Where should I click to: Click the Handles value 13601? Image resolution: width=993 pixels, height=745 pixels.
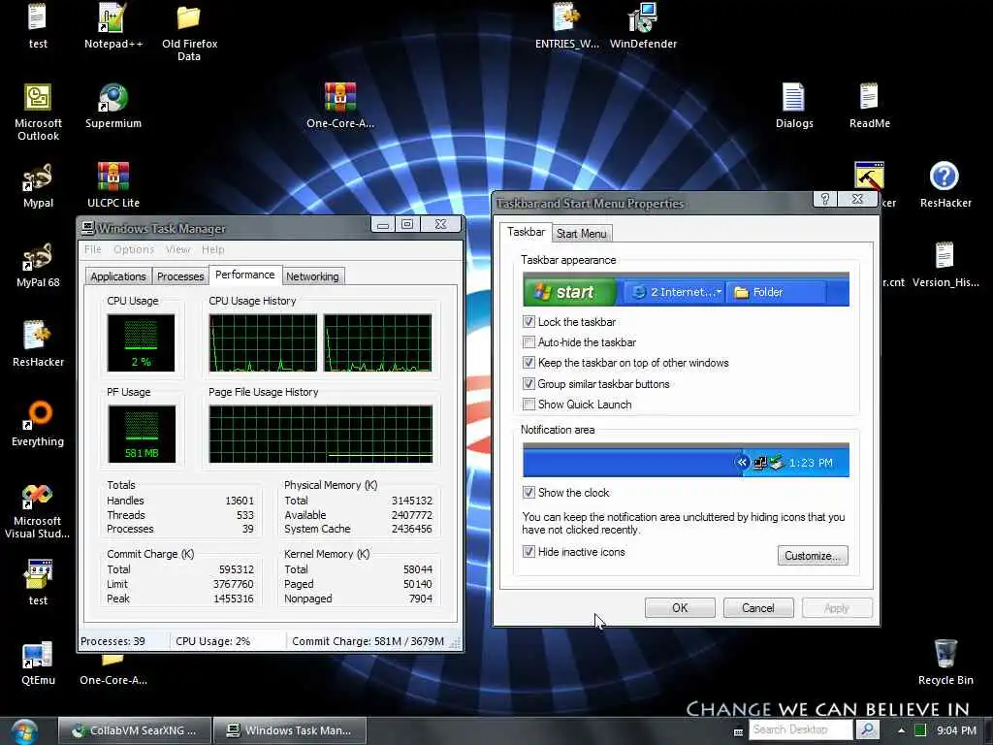(240, 501)
